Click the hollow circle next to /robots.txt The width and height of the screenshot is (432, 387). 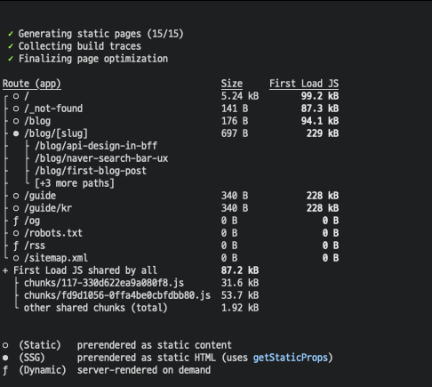[x=16, y=233]
